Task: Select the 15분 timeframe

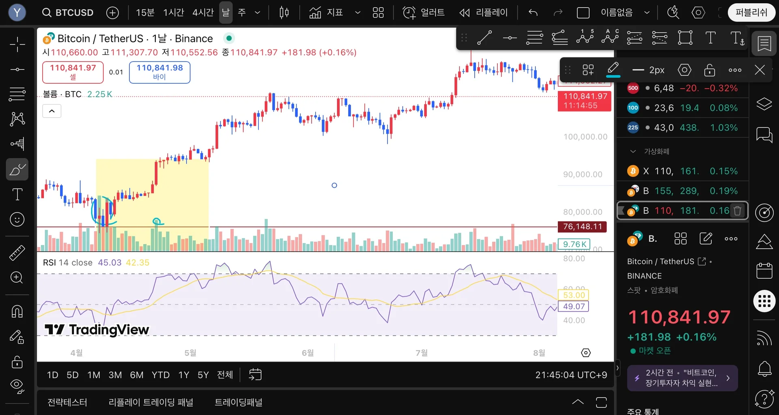Action: 145,13
